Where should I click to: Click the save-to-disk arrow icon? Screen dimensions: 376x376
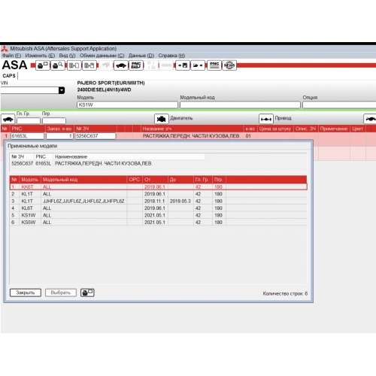183,65
